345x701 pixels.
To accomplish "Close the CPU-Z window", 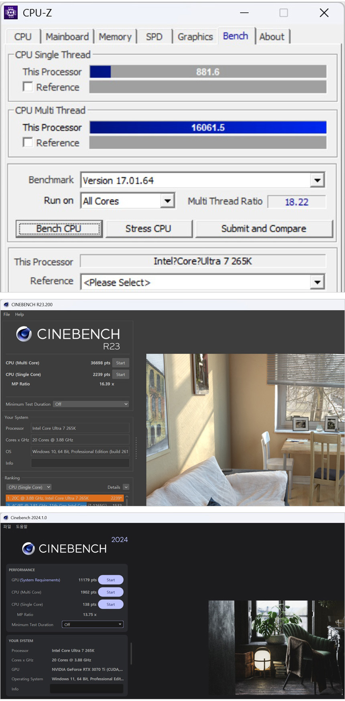I will click(324, 13).
